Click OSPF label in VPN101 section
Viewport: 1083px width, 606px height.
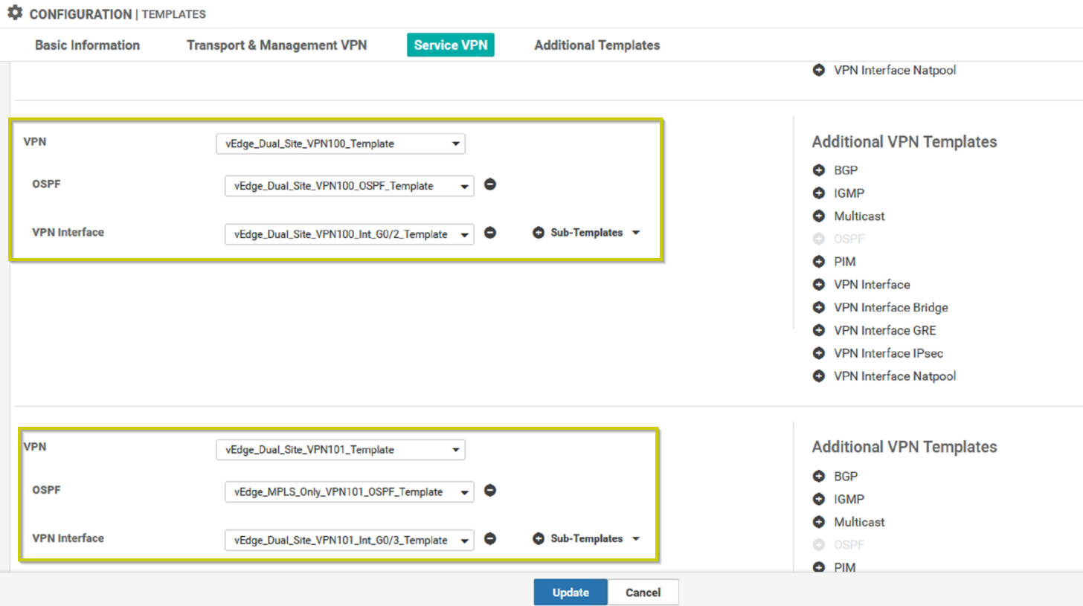[47, 490]
